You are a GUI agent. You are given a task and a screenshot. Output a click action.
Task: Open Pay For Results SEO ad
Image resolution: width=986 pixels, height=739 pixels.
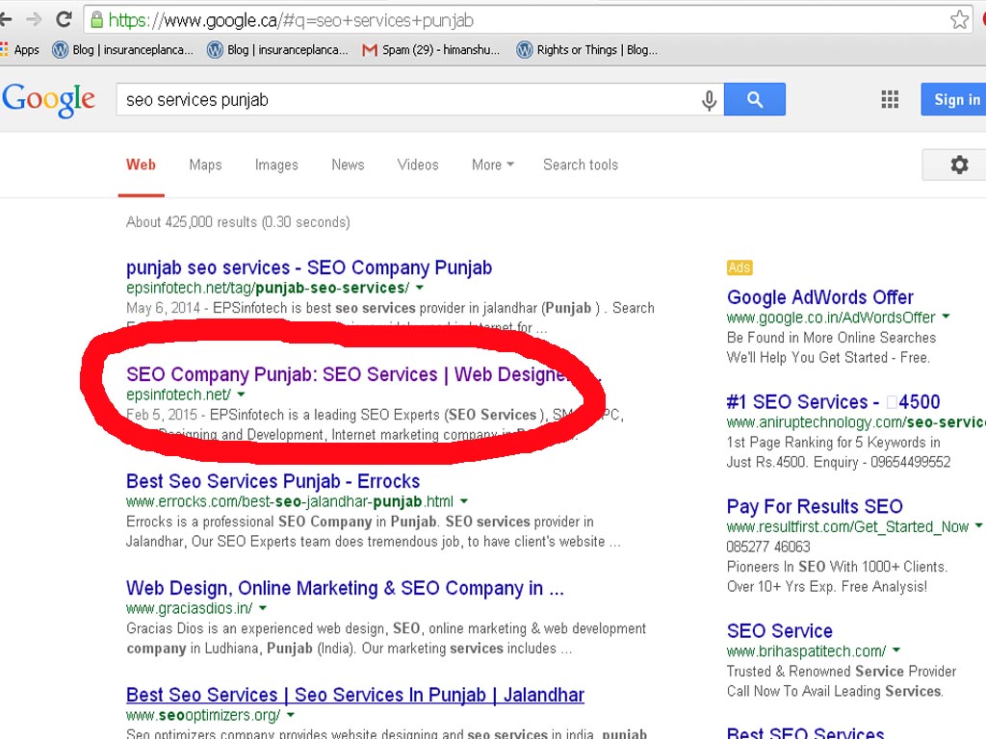pyautogui.click(x=815, y=506)
